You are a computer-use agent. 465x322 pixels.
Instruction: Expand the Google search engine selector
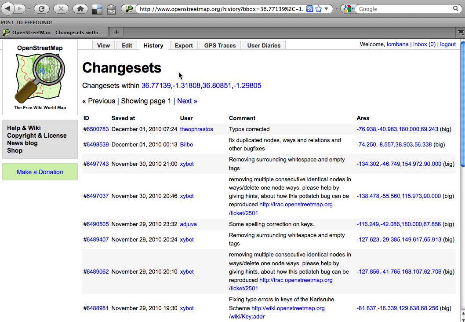[347, 9]
